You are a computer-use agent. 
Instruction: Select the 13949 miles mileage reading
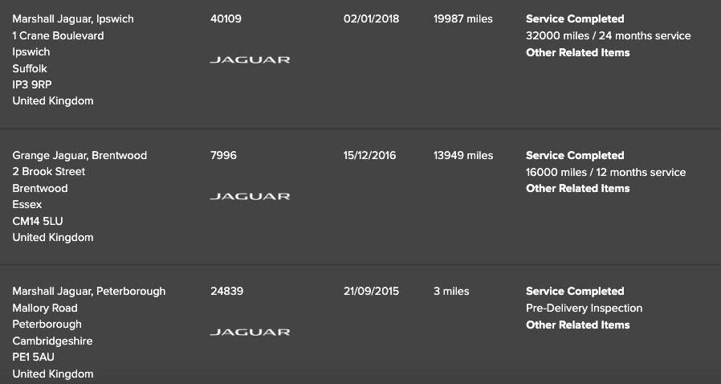463,155
